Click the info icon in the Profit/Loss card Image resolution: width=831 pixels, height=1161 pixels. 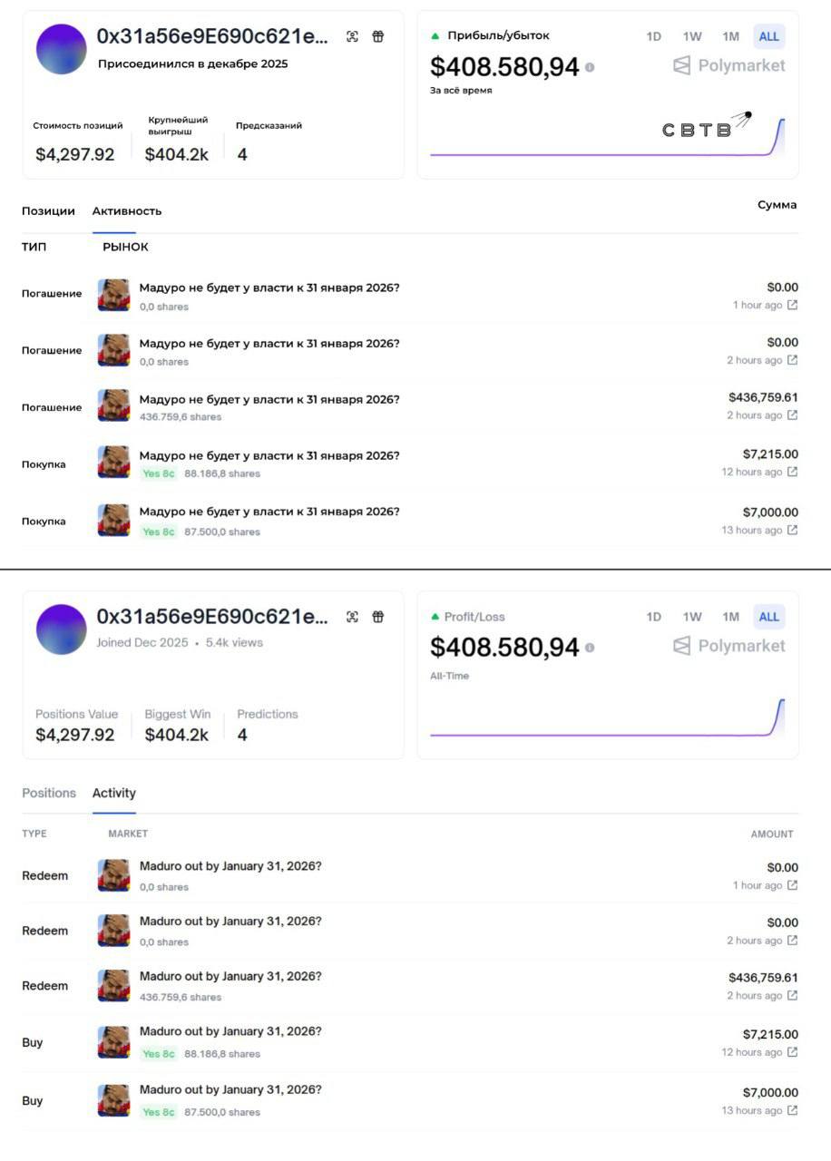pyautogui.click(x=591, y=648)
